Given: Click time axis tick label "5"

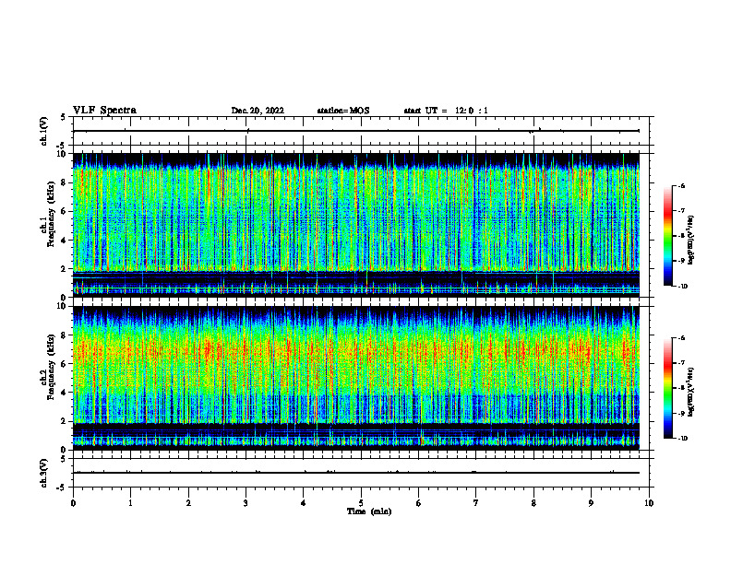Looking at the screenshot, I should point(361,503).
